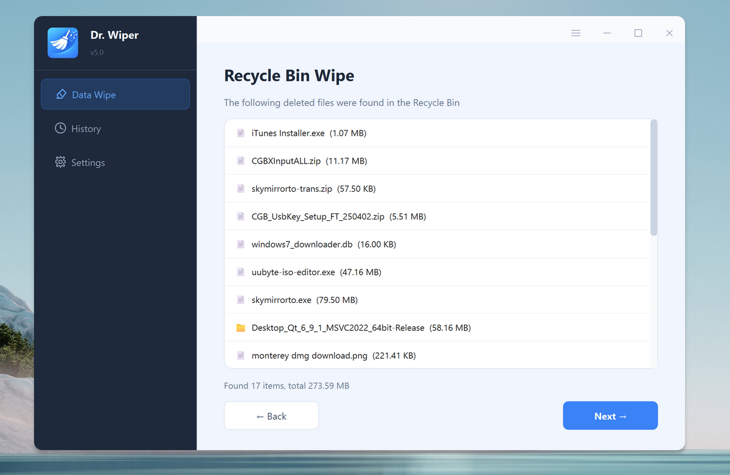
Task: Click the file icon beside iTunes Installer.exe
Action: tap(240, 133)
